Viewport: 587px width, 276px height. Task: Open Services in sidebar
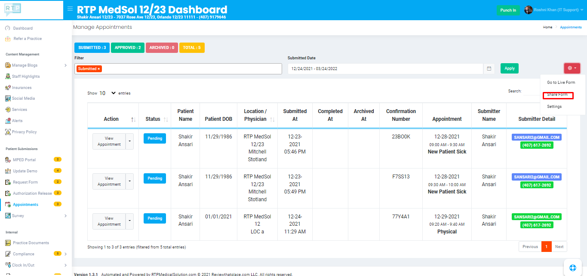19,110
